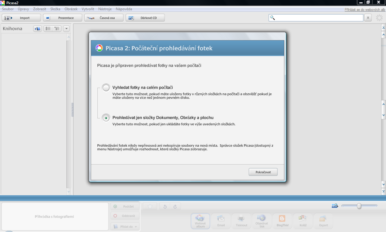The width and height of the screenshot is (386, 232).
Task: Switch library to tree view icon
Action: (57, 29)
